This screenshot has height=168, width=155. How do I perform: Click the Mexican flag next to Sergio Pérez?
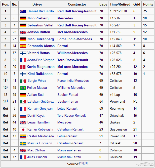[x=23, y=81]
